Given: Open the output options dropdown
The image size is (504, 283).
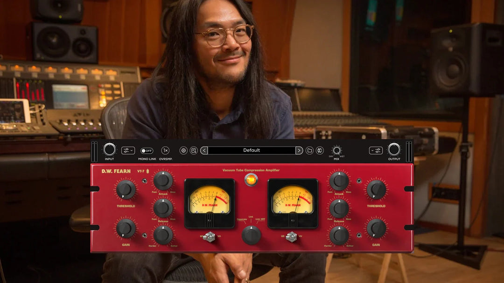Looking at the screenshot, I should (376, 150).
